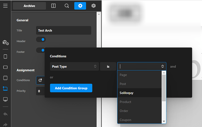This screenshot has width=202, height=127.
Task: Select Soliloquy from the dropdown list
Action: pos(139,93)
